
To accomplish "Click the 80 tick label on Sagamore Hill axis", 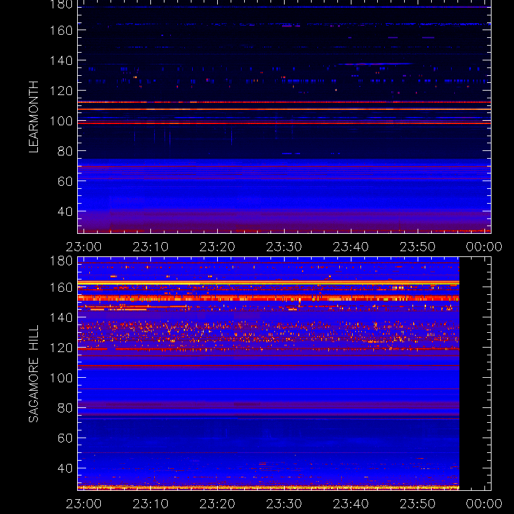I will click(x=65, y=408).
